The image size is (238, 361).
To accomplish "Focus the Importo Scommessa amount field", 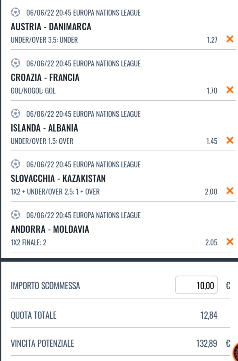I will [x=196, y=286].
